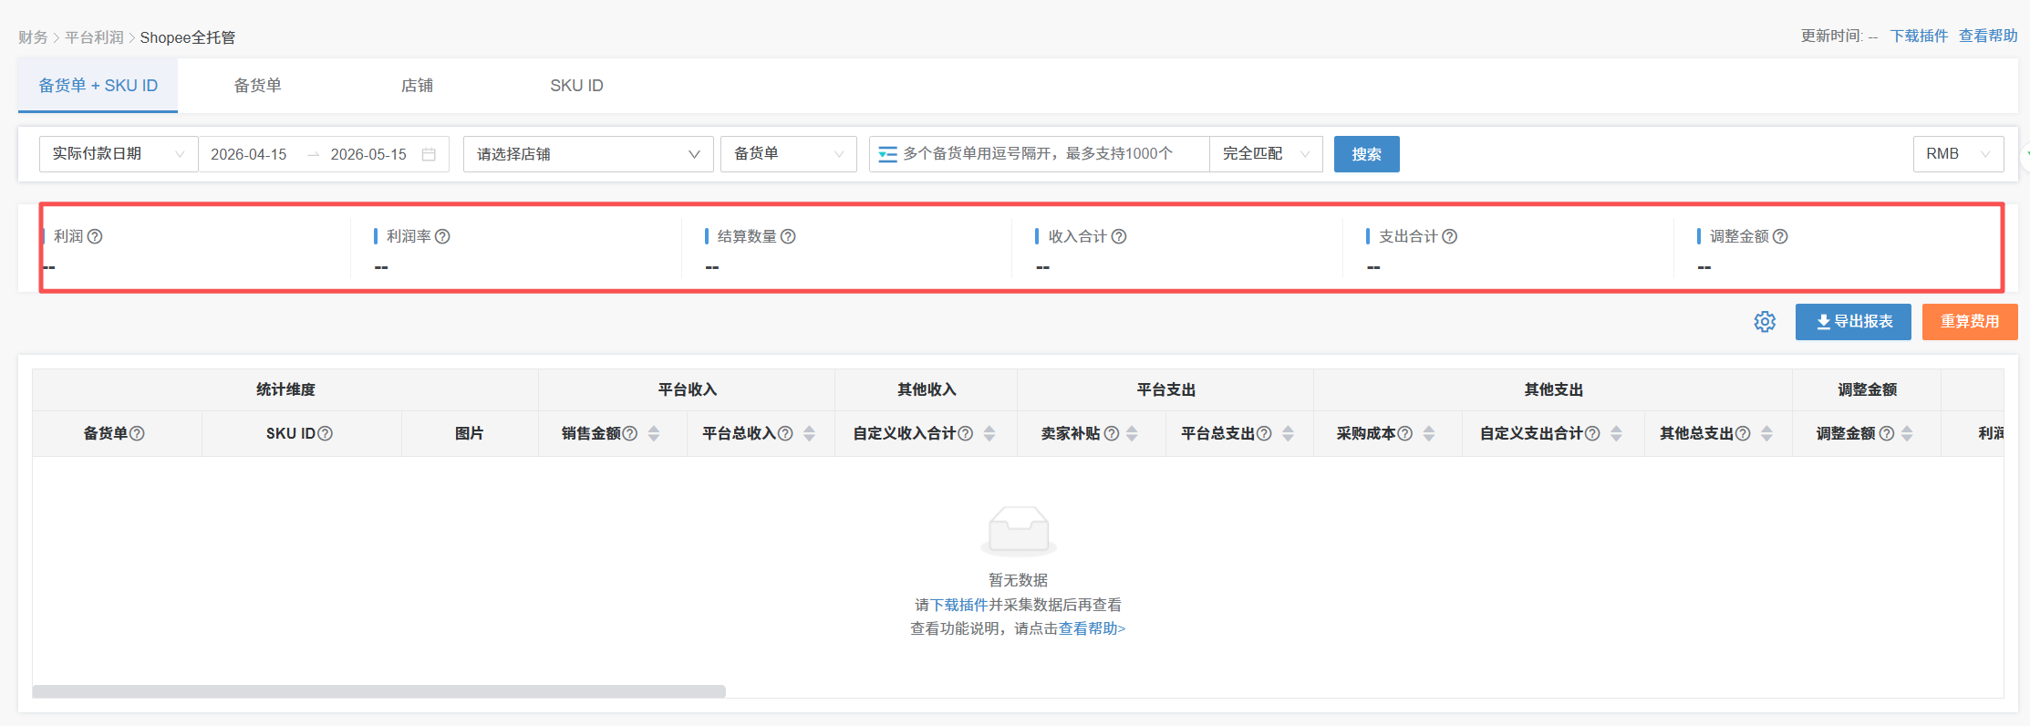Click 查看帮助> link in empty-state message

coord(1092,628)
